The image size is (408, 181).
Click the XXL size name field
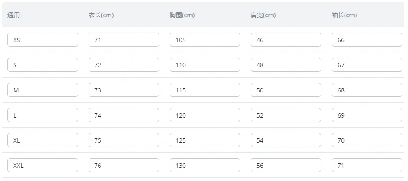(43, 165)
